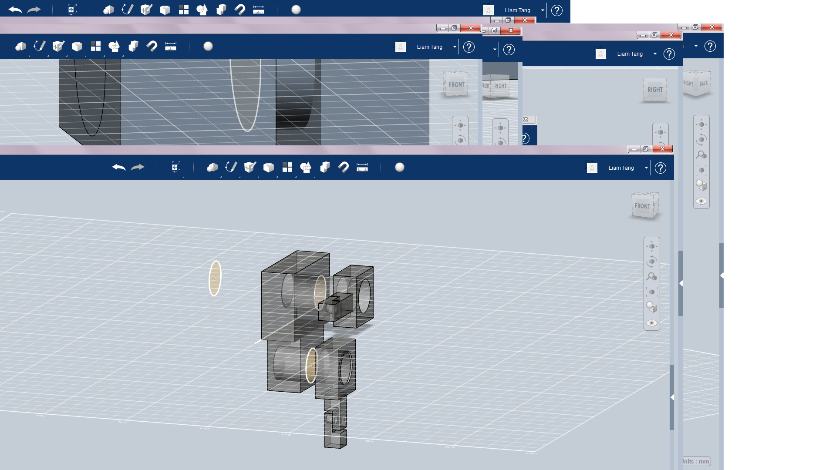
Task: Open the Pattern tool in the front window
Action: tap(287, 168)
